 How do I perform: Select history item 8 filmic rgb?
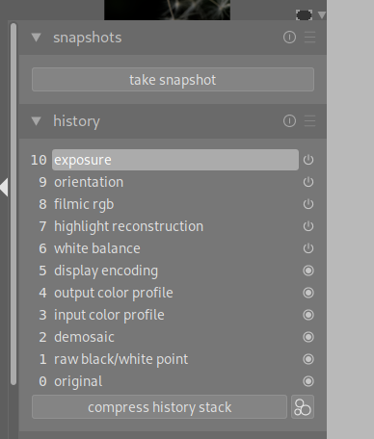pos(175,204)
